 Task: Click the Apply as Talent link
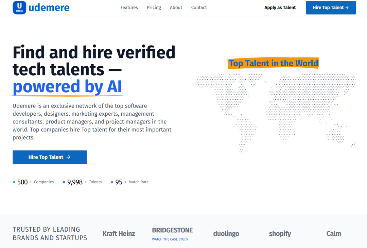pyautogui.click(x=280, y=7)
